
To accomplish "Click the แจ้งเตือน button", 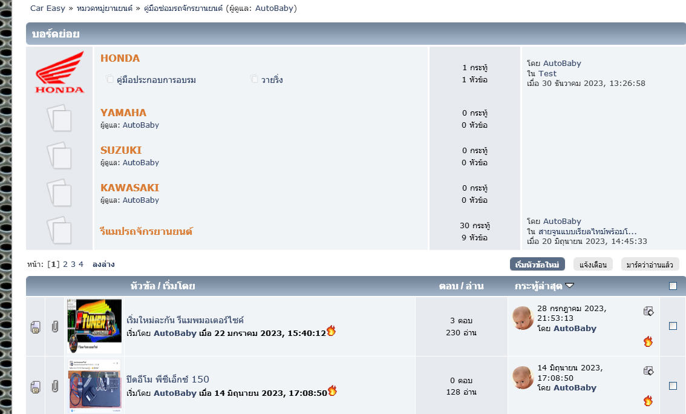I will [x=593, y=264].
